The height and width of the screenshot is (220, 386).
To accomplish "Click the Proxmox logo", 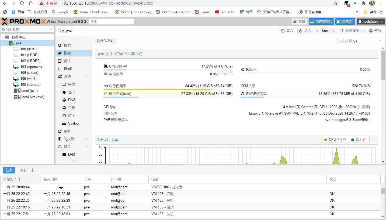I will pyautogui.click(x=23, y=22).
